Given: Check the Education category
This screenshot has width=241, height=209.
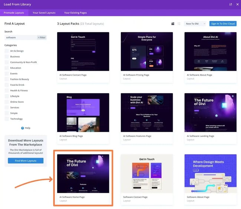Looking at the screenshot, I should [7, 68].
